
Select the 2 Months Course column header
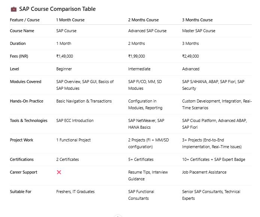coord(143,20)
